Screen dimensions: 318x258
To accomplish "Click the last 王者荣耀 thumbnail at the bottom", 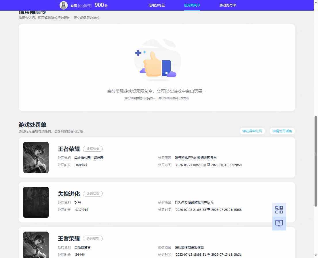I will pos(36,245).
